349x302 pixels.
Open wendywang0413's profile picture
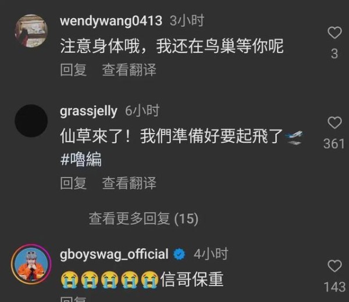coord(31,31)
